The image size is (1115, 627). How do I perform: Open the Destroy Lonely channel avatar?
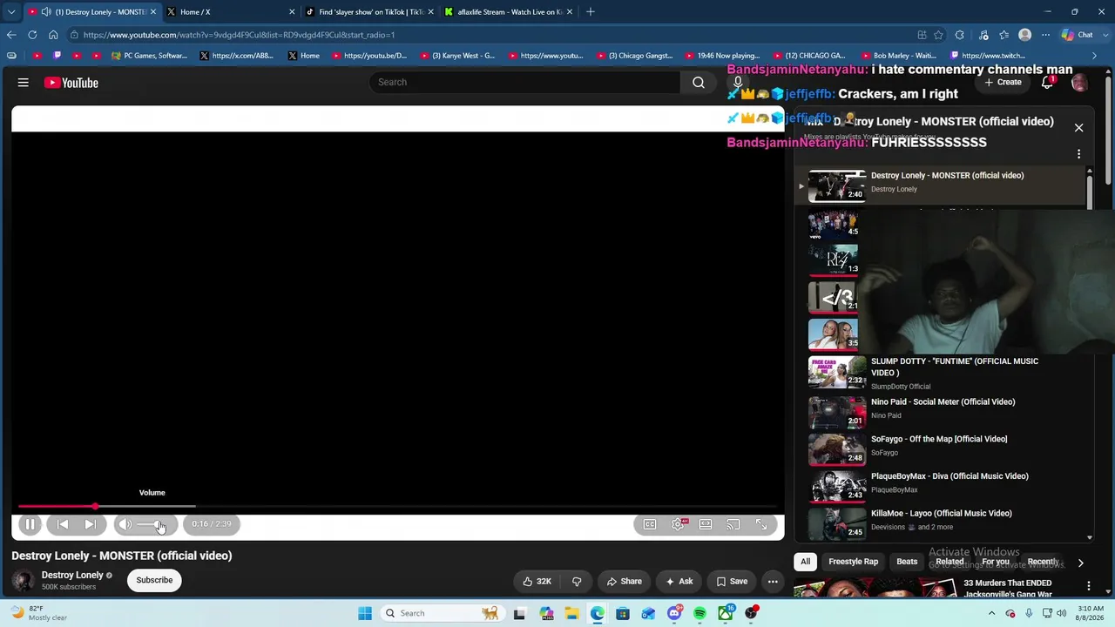click(24, 580)
